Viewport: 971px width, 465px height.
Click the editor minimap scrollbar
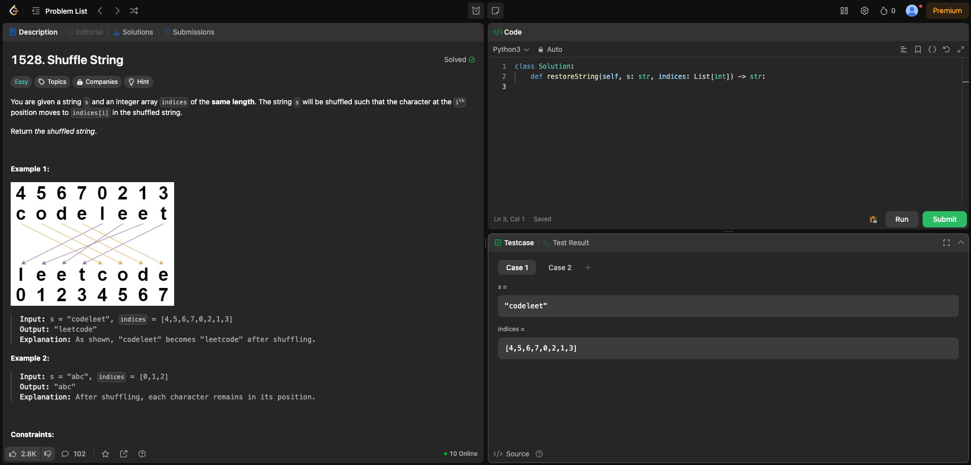coord(965,81)
